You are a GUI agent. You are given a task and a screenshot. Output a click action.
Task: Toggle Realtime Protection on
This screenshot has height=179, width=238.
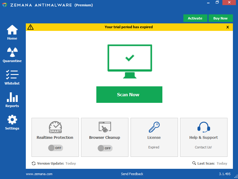pos(56,148)
